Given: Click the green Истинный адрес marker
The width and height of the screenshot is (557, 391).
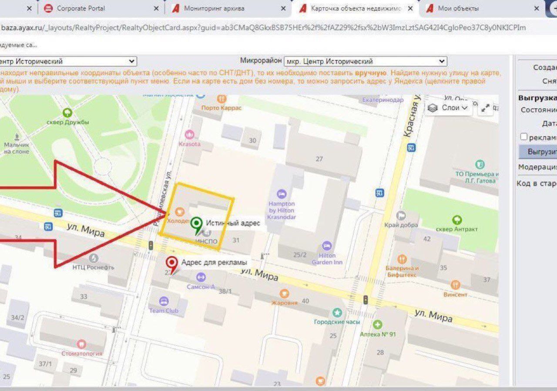Looking at the screenshot, I should click(197, 226).
